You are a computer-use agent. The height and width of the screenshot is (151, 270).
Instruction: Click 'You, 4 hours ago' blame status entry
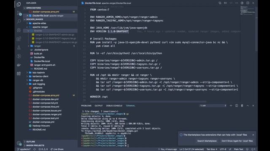167,149
